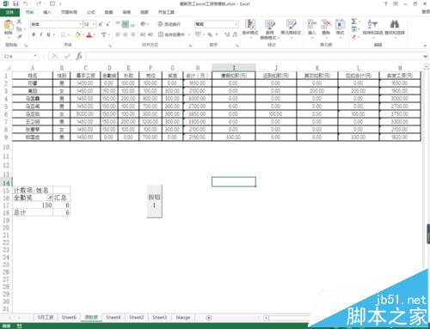The image size is (430, 329).
Task: Click the Clear eraser icon
Action: point(354,37)
